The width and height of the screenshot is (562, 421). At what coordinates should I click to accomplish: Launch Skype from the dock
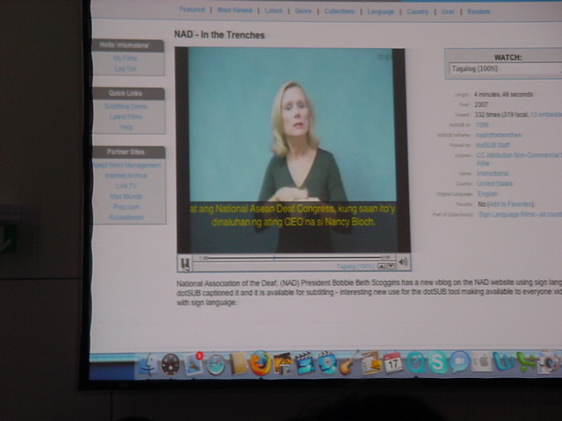[437, 362]
